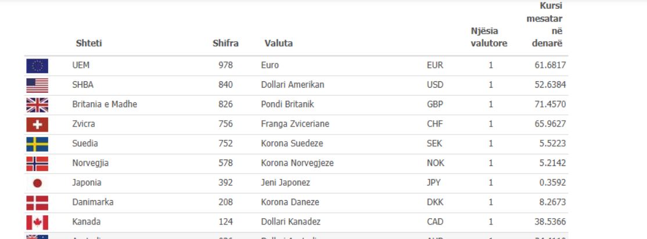Click the Valuta column header
This screenshot has width=647, height=239.
coord(278,44)
